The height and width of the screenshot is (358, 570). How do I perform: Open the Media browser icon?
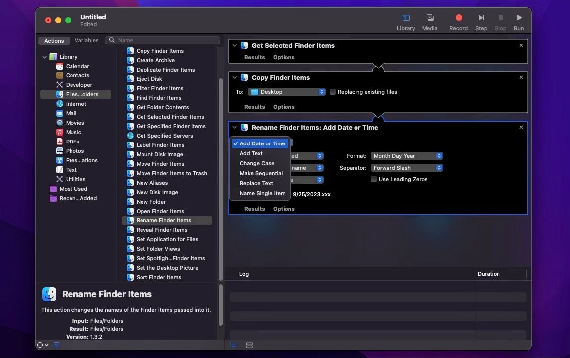(429, 17)
